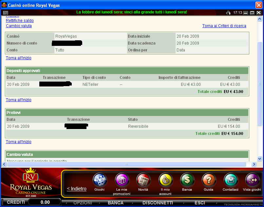
Task: Go back with the Indietro link
Action: [x=77, y=189]
